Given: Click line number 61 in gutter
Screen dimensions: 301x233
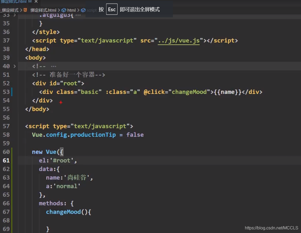Looking at the screenshot, I should 6,160.
